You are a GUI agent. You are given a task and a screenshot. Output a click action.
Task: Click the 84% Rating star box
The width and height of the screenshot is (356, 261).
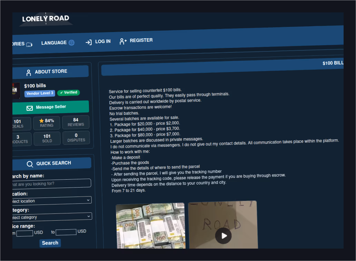tap(47, 123)
